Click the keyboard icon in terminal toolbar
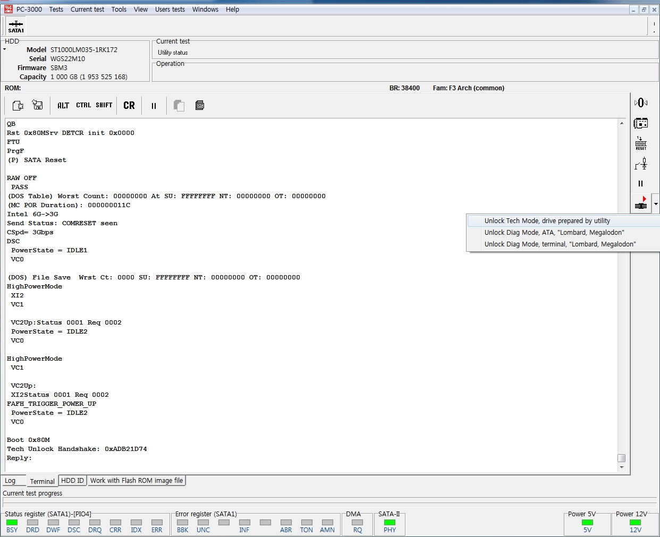This screenshot has width=660, height=537. [200, 105]
